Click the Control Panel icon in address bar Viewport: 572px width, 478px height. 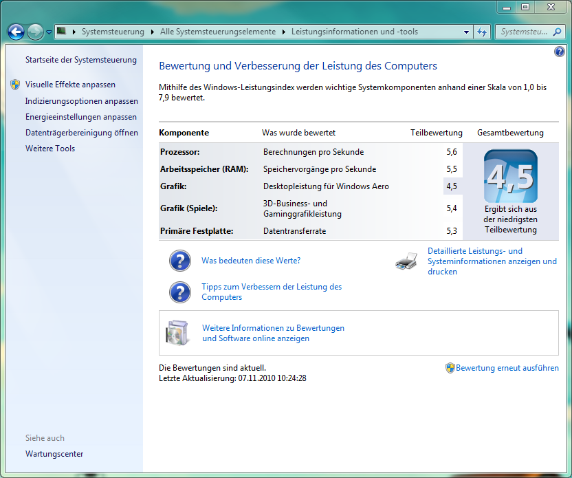[x=62, y=32]
